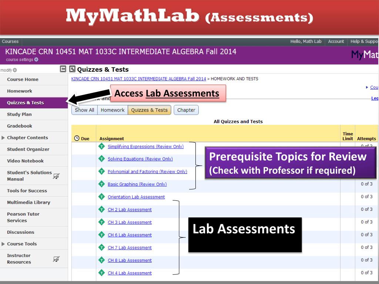The width and height of the screenshot is (379, 284).
Task: Click test icon beside CH 8 Lab Assessment
Action: tap(101, 260)
